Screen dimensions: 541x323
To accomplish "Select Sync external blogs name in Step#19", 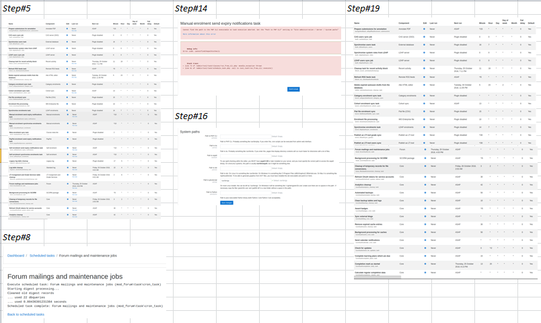I will pyautogui.click(x=364, y=217).
